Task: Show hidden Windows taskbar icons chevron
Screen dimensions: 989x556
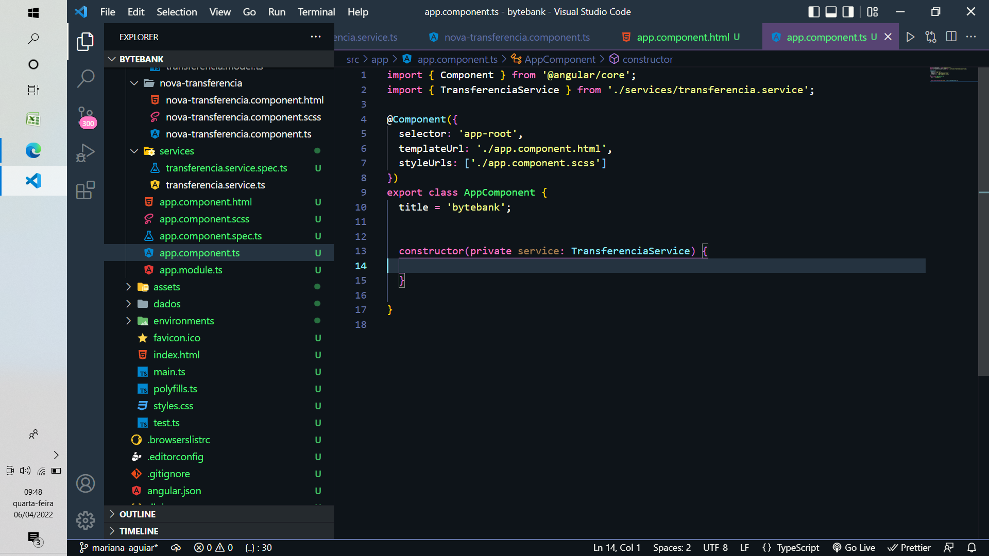Action: tap(56, 455)
